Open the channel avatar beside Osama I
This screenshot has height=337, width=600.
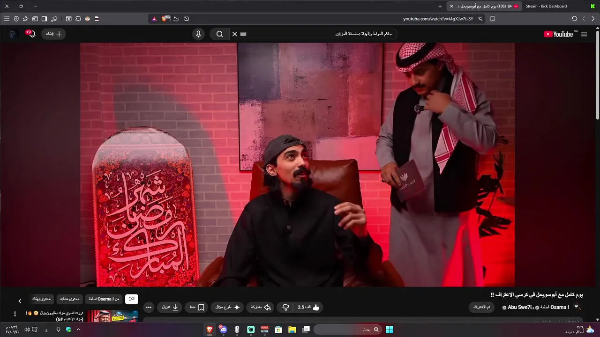(577, 307)
